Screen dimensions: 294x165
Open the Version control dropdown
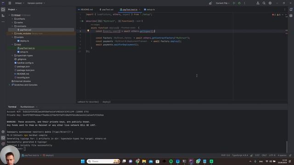(x=36, y=3)
